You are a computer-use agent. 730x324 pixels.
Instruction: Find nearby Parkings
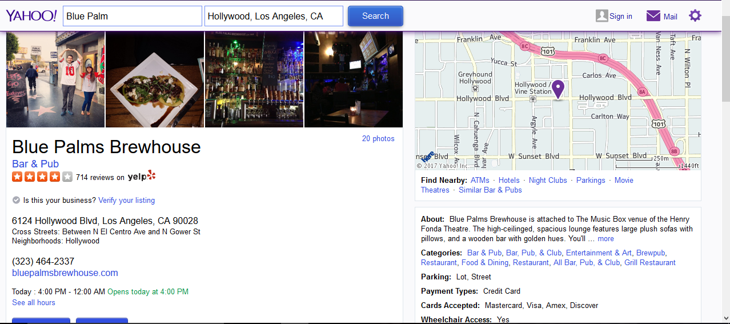point(591,180)
